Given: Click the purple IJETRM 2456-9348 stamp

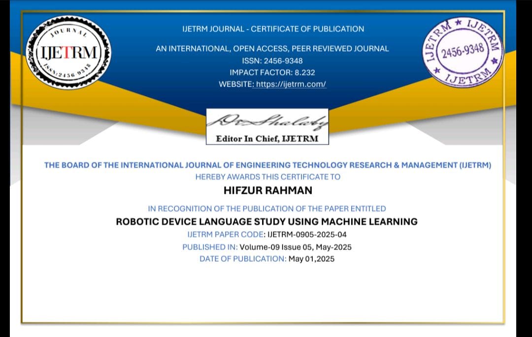Looking at the screenshot, I should (463, 52).
